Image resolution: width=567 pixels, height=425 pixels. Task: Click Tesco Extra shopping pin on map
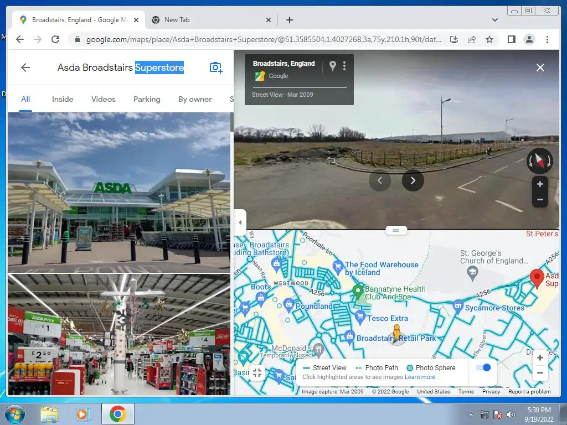[360, 317]
